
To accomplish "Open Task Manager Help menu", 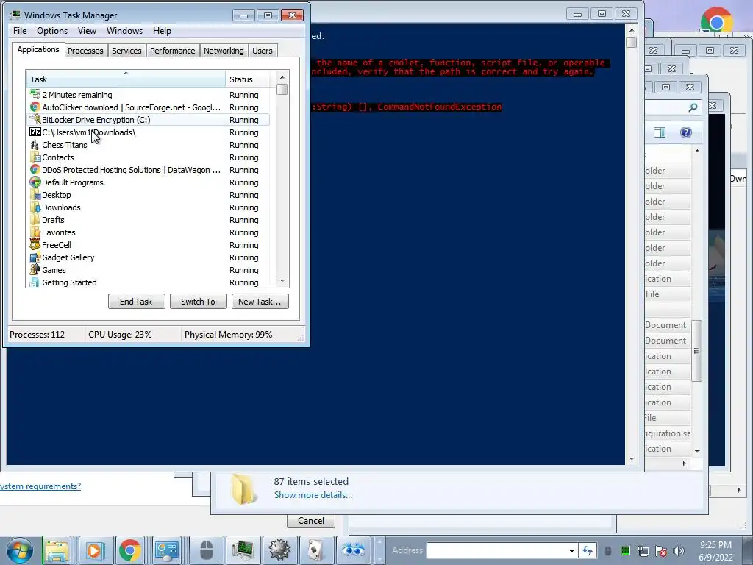I will pos(162,31).
